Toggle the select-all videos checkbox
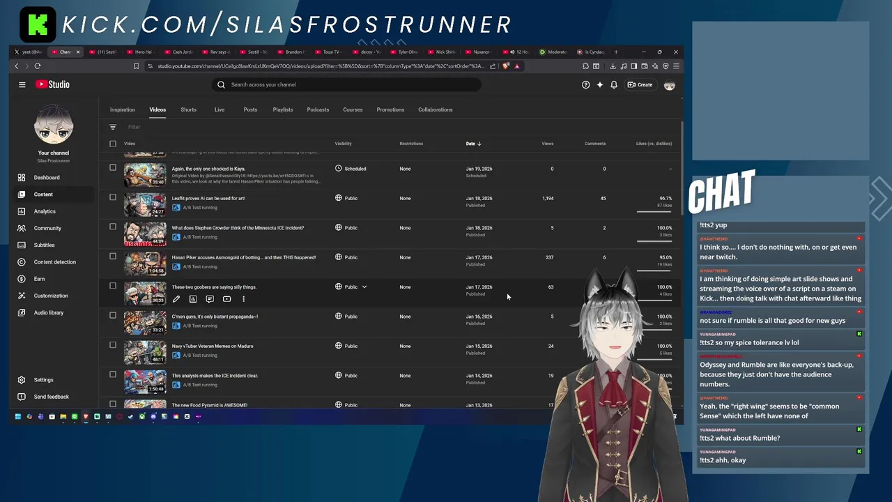Screen dimensions: 892x502 point(113,144)
